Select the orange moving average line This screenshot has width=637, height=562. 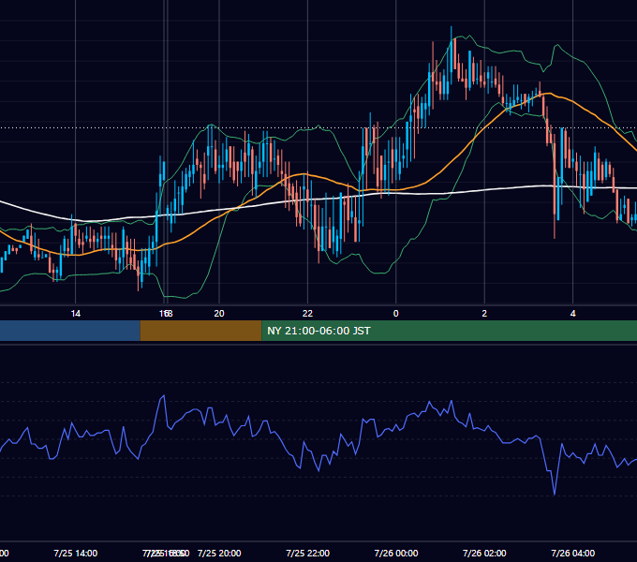(x=447, y=163)
